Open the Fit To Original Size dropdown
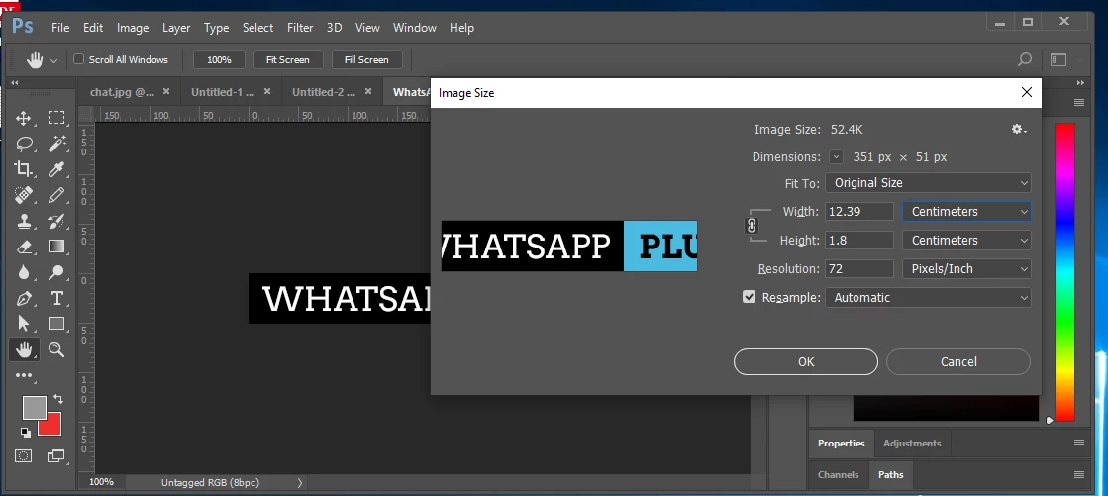Image resolution: width=1108 pixels, height=496 pixels. [x=928, y=183]
